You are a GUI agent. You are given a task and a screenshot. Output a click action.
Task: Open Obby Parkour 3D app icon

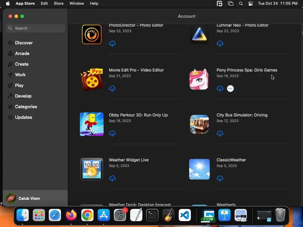(92, 124)
